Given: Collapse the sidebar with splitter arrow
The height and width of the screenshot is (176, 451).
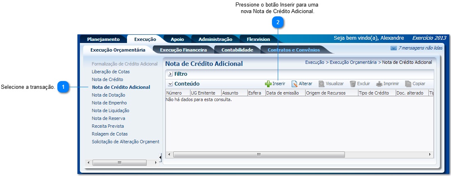Looking at the screenshot, I should (x=160, y=156).
